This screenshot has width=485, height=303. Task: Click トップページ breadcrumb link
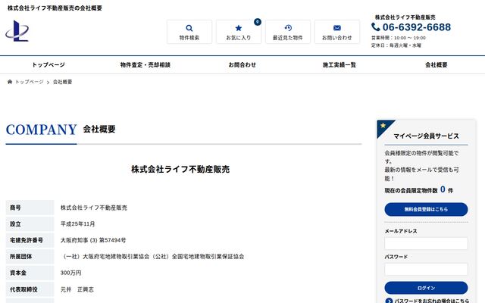[30, 82]
